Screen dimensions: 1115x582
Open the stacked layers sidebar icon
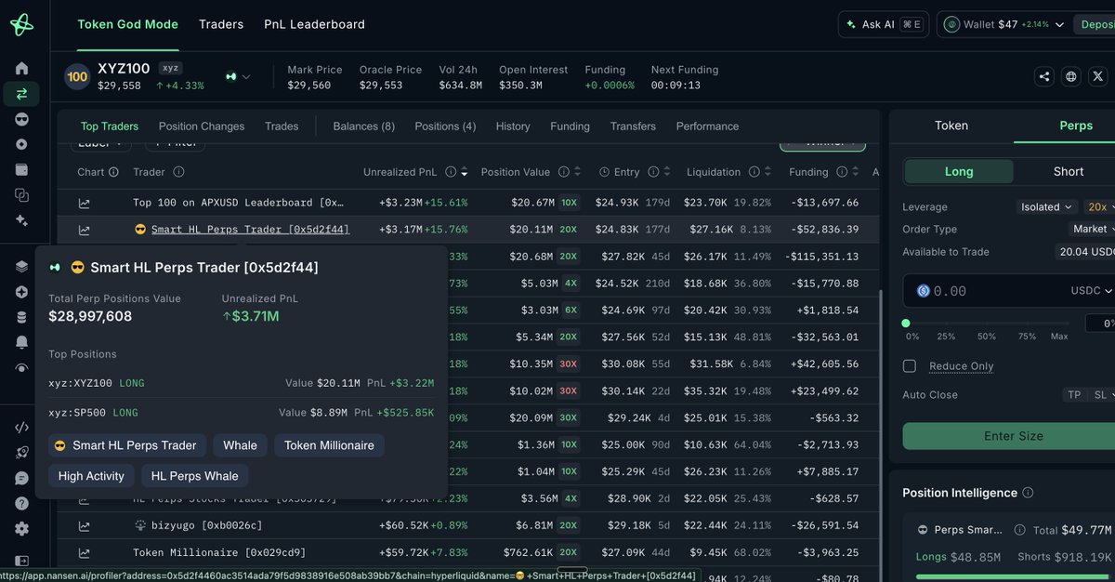pos(21,267)
